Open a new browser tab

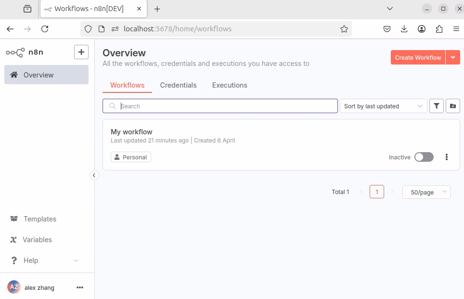point(157,9)
